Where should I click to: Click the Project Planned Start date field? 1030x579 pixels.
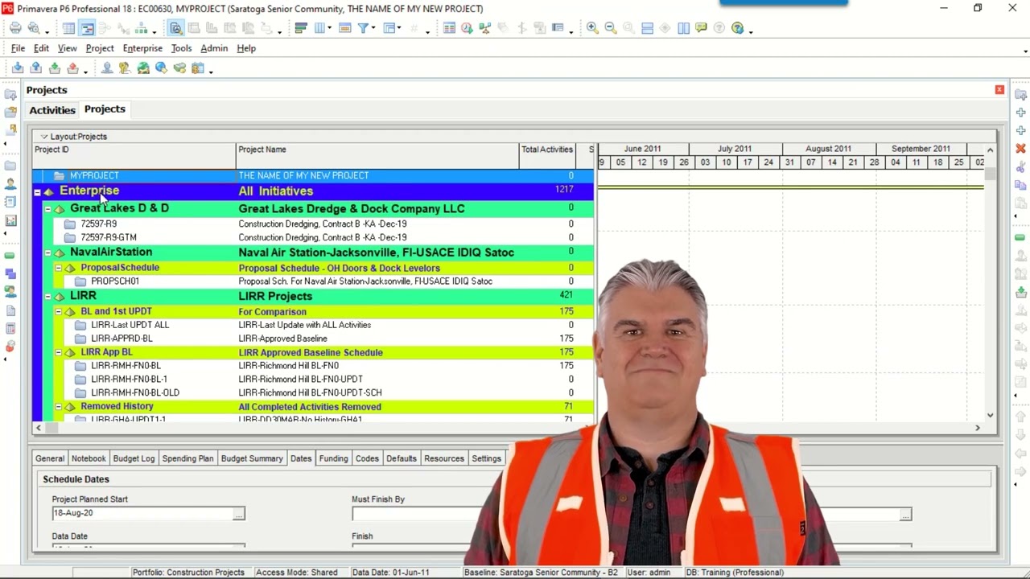click(x=142, y=513)
